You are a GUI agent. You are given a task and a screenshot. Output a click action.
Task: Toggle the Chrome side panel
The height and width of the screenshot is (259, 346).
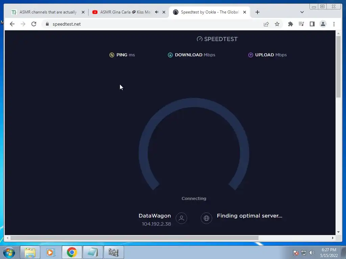point(312,24)
